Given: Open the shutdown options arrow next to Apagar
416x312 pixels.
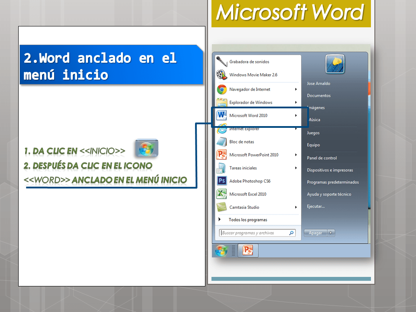Looking at the screenshot, I should pyautogui.click(x=331, y=233).
